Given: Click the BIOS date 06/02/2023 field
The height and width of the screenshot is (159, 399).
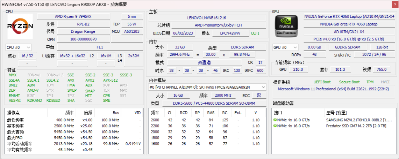Looking at the screenshot, I should tap(183, 33).
